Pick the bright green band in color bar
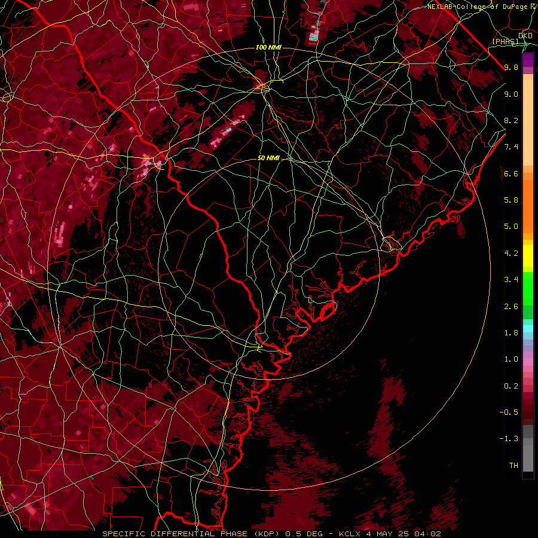The width and height of the screenshot is (538, 538). [x=528, y=288]
